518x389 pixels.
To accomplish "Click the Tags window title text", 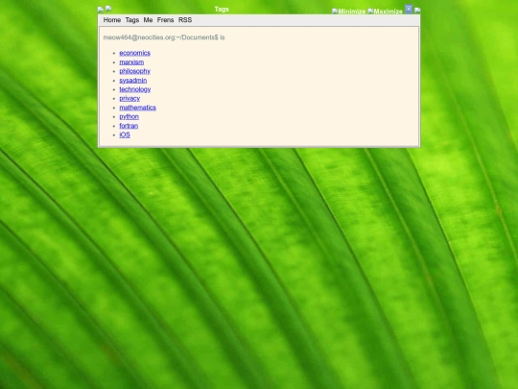I will click(x=222, y=10).
